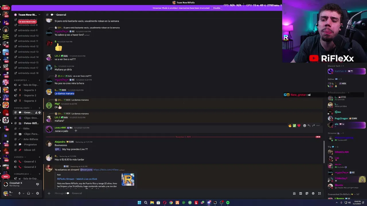
Task: Open add reaction smiley on hovered message
Action: [x=304, y=126]
